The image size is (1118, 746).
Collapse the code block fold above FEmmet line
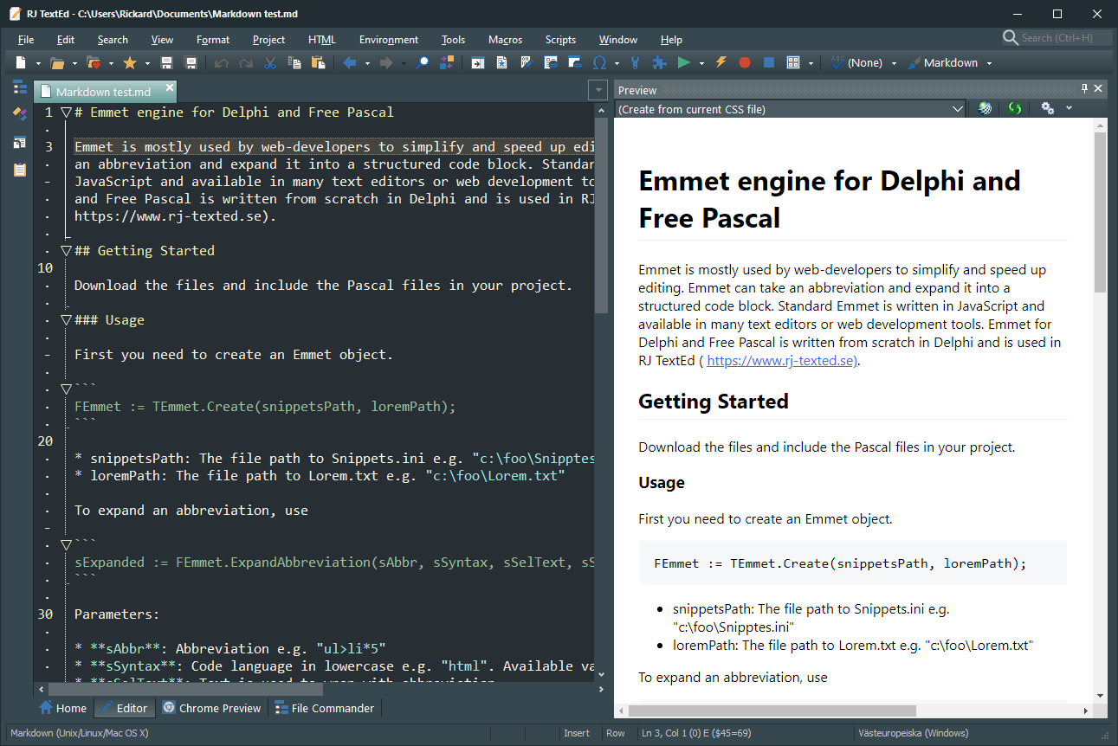pyautogui.click(x=66, y=389)
